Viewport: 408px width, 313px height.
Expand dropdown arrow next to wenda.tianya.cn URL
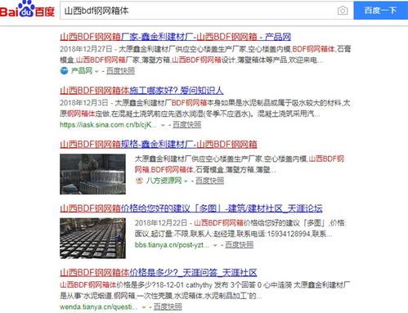pyautogui.click(x=144, y=307)
